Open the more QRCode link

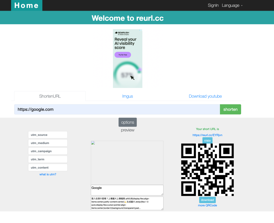coord(207,205)
